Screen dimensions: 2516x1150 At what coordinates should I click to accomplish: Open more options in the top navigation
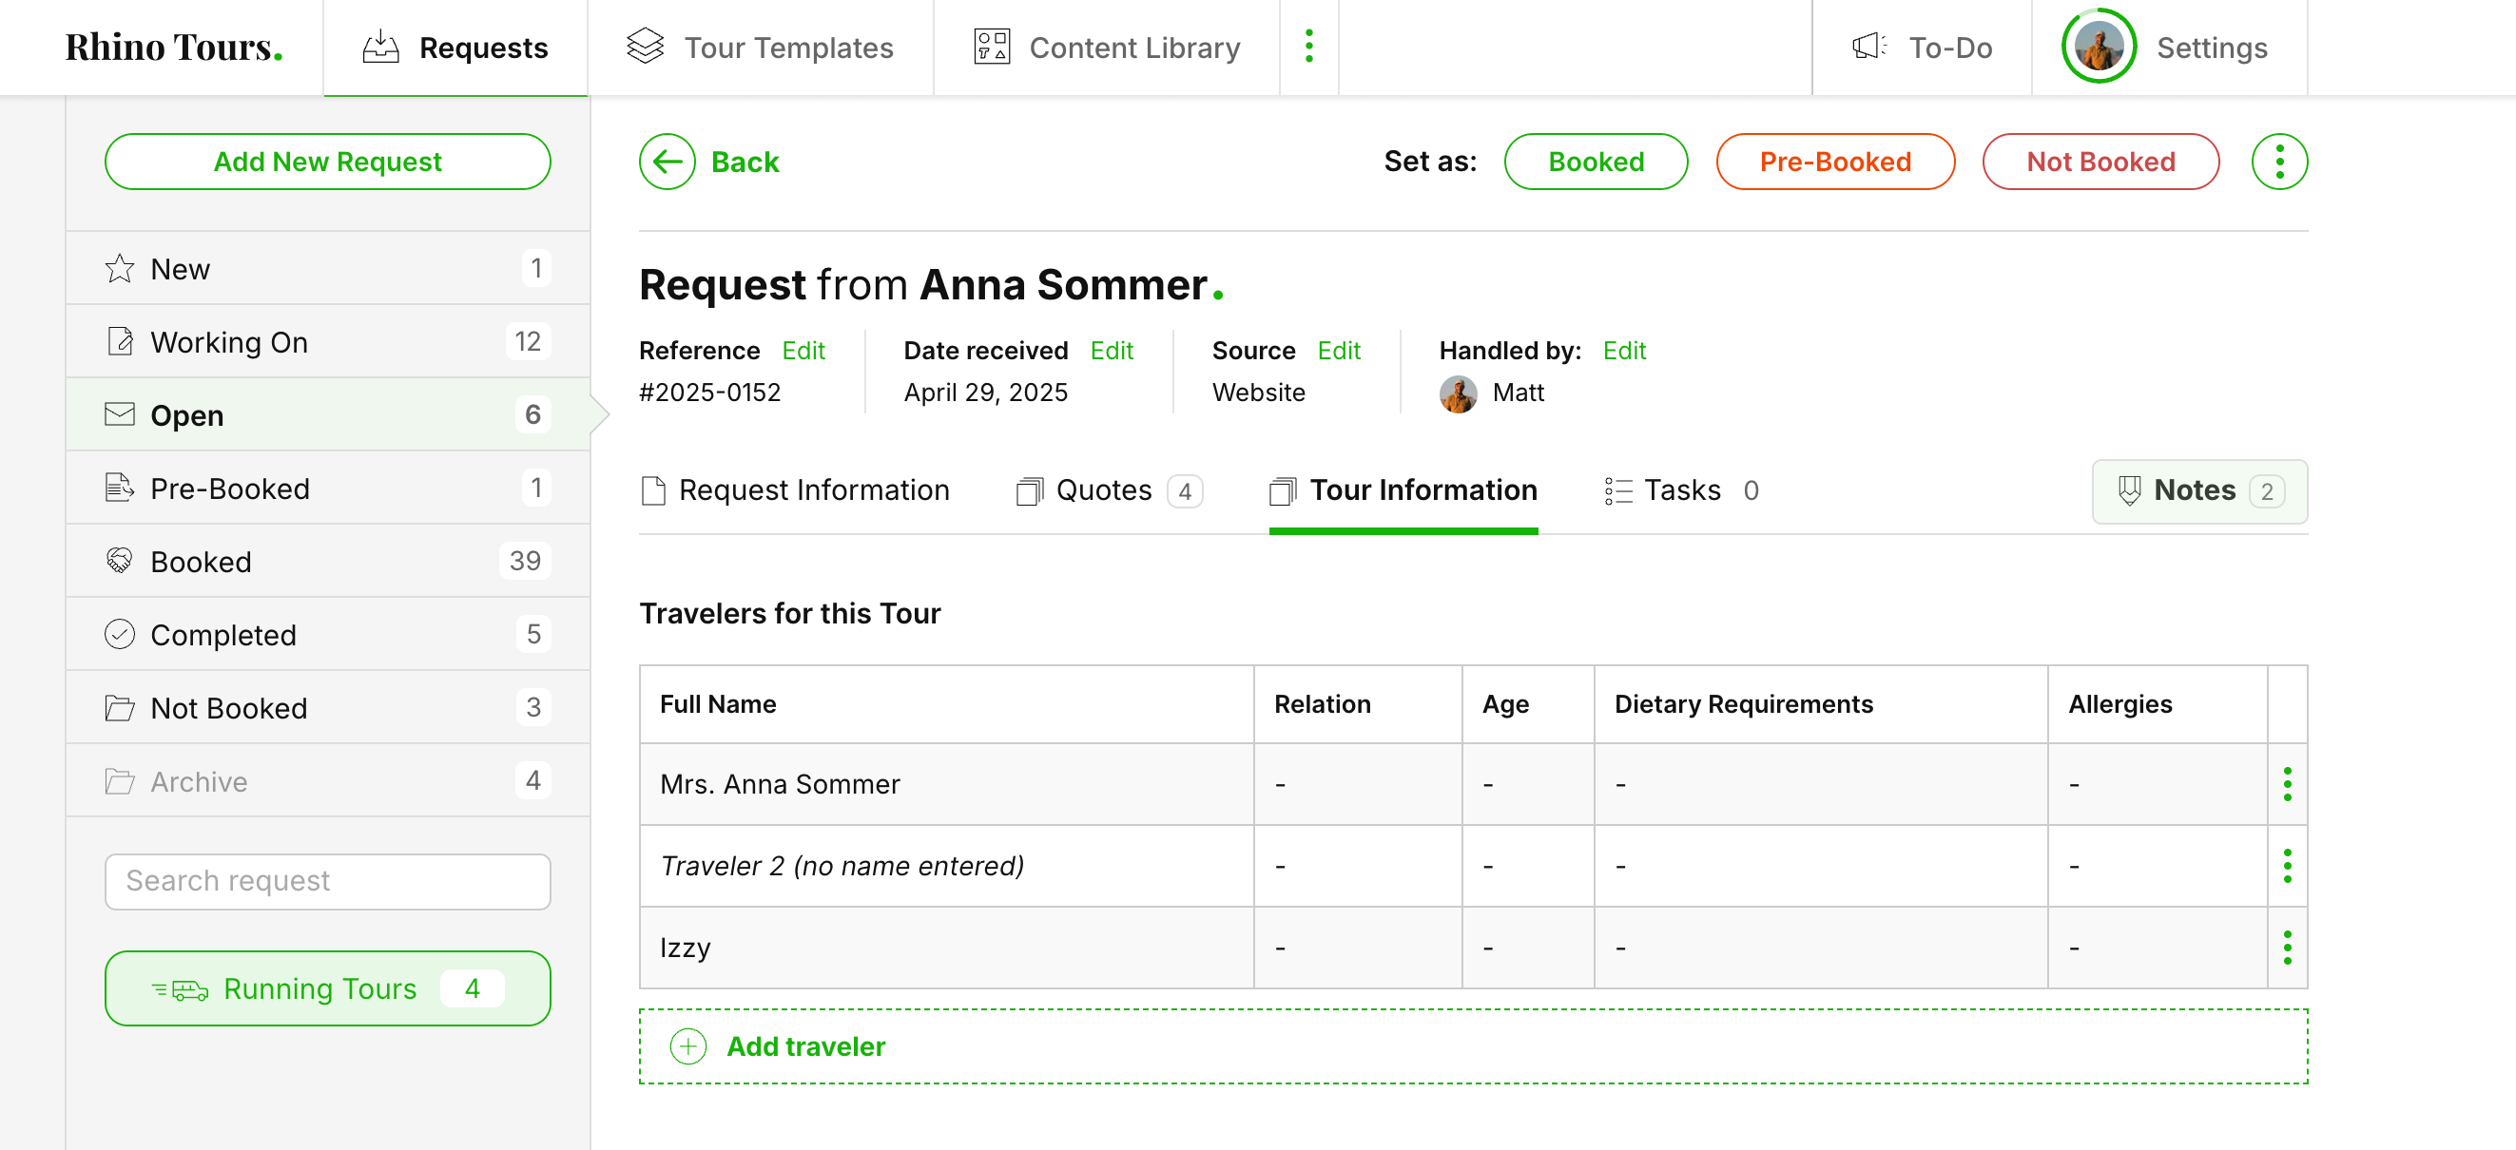point(1307,46)
